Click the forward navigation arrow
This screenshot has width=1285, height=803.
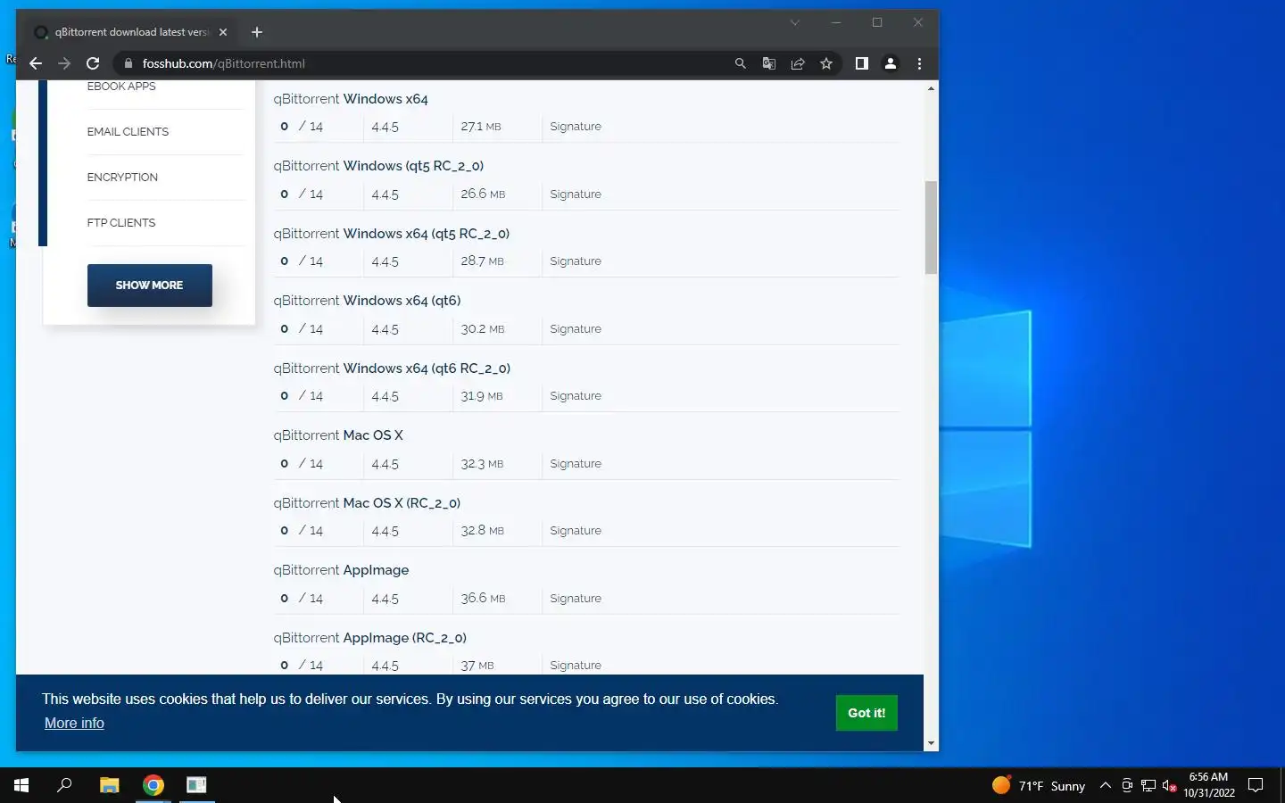coord(64,63)
